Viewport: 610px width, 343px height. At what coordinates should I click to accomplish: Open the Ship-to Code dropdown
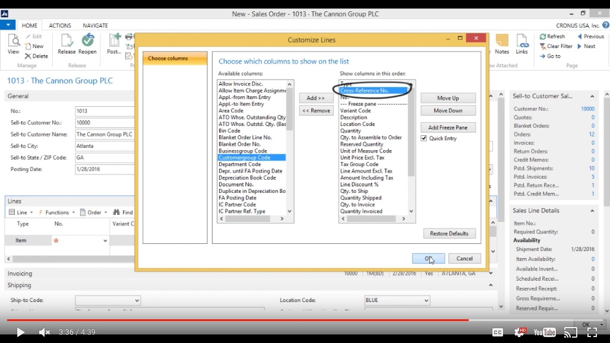coord(138,300)
